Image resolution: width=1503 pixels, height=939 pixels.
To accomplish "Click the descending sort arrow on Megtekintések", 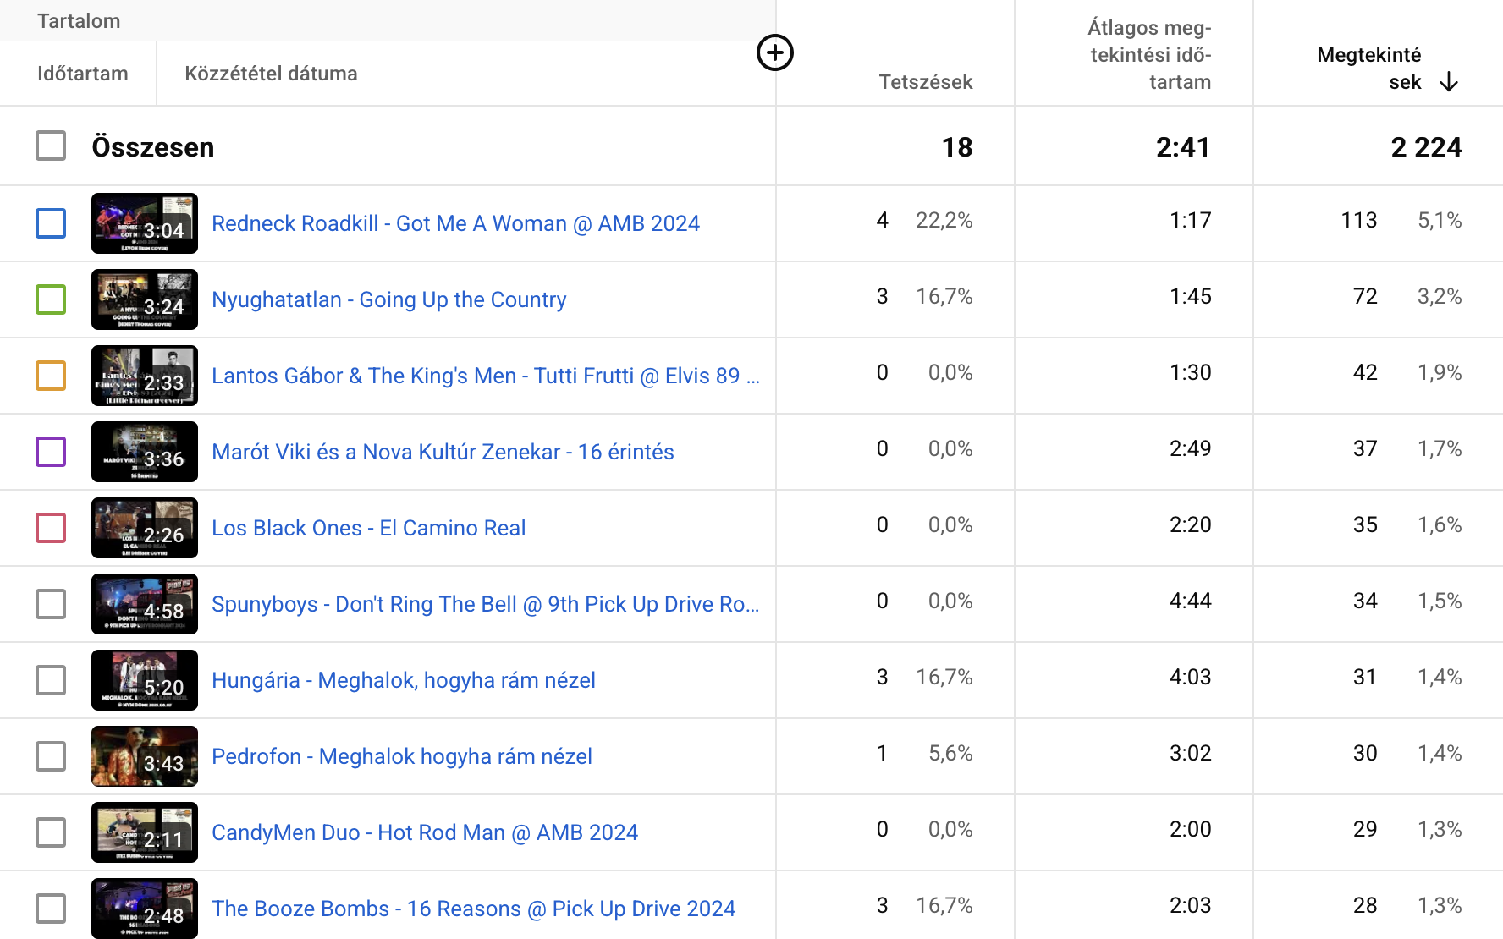I will [1449, 82].
